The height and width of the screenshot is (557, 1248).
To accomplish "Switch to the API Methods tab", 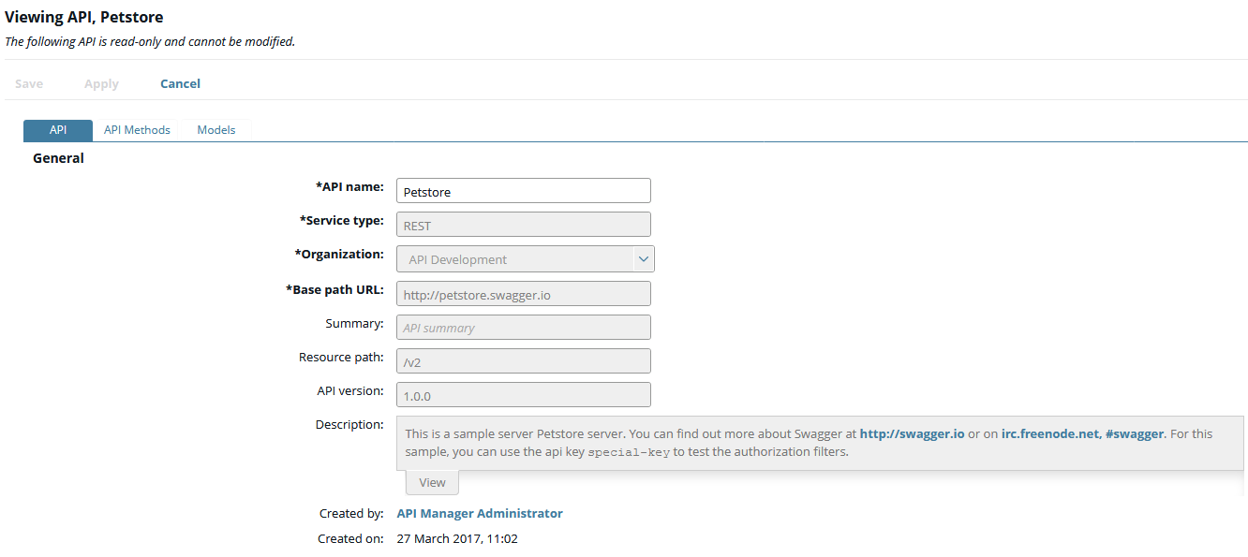I will (137, 129).
